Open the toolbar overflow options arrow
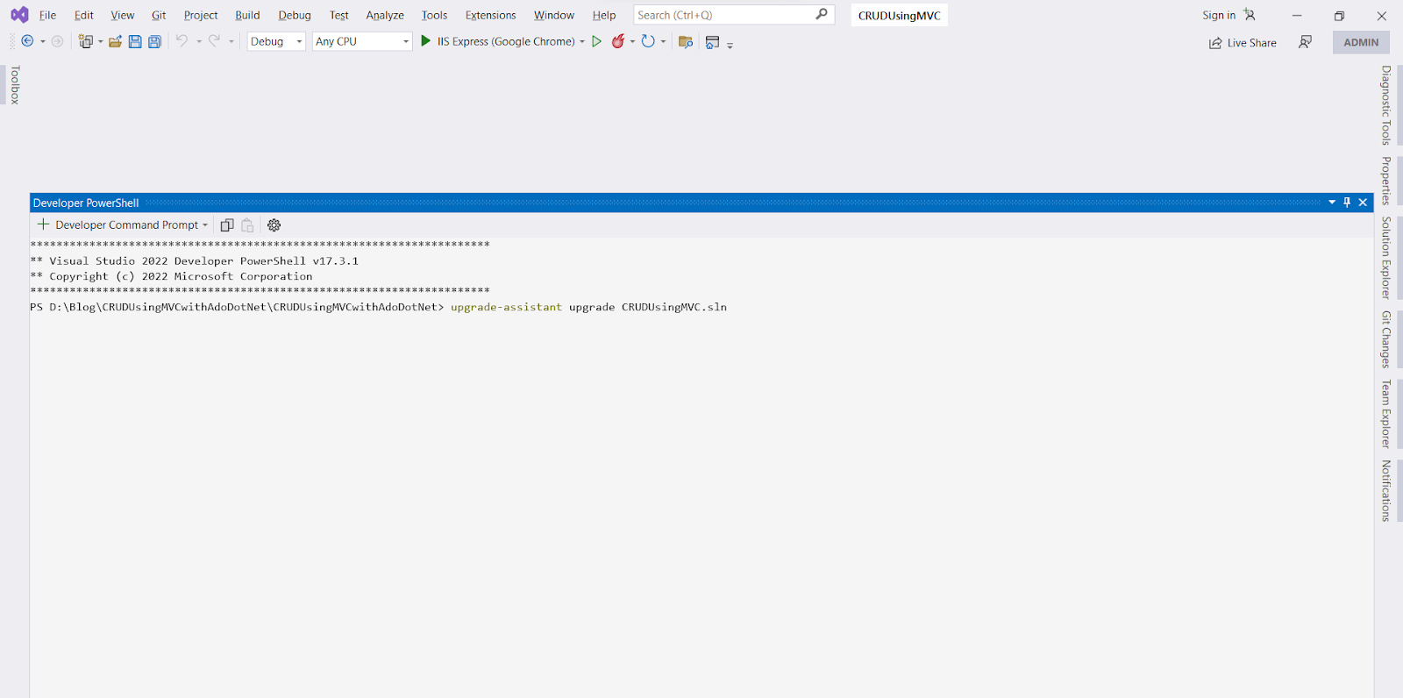 pos(730,44)
